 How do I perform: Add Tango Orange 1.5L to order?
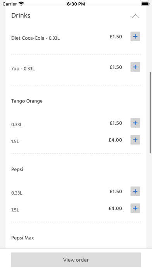click(135, 140)
